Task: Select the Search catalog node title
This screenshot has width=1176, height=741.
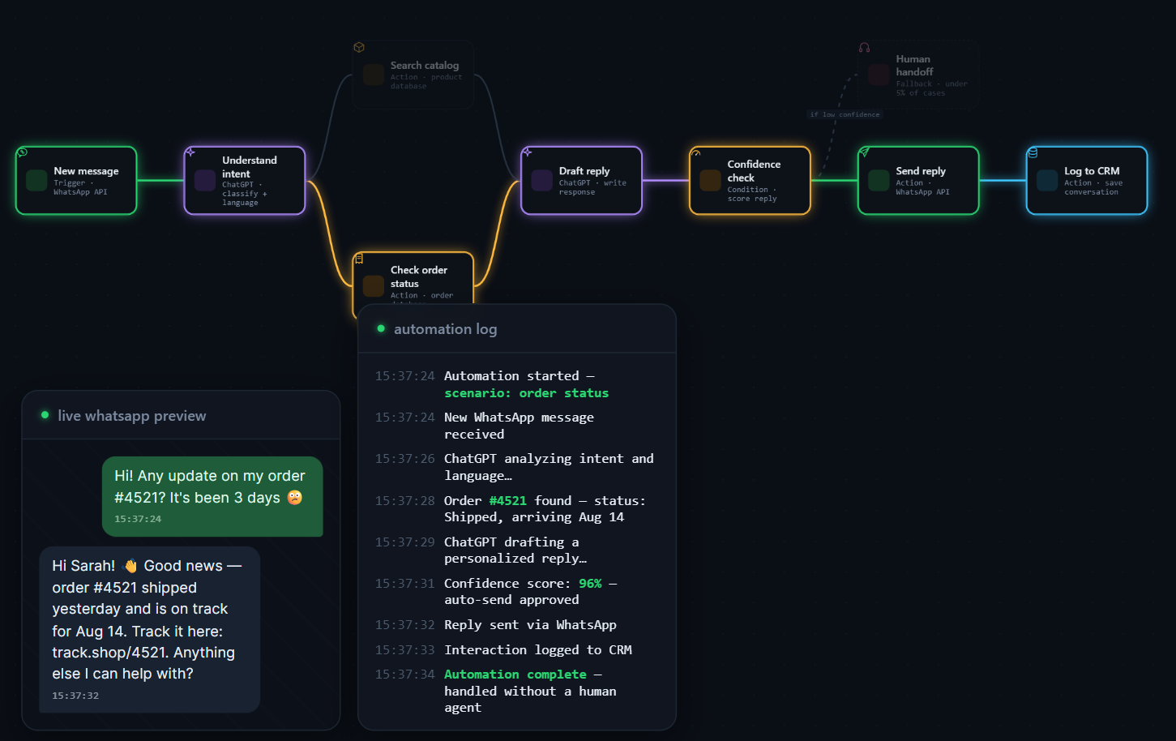Action: pos(425,66)
